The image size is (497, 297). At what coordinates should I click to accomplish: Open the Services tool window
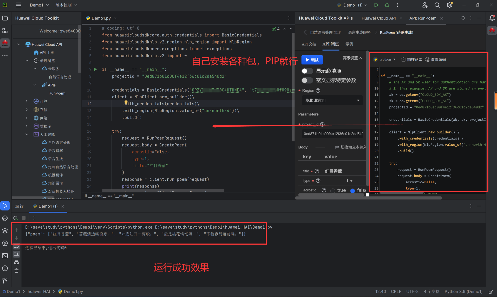pyautogui.click(x=5, y=243)
